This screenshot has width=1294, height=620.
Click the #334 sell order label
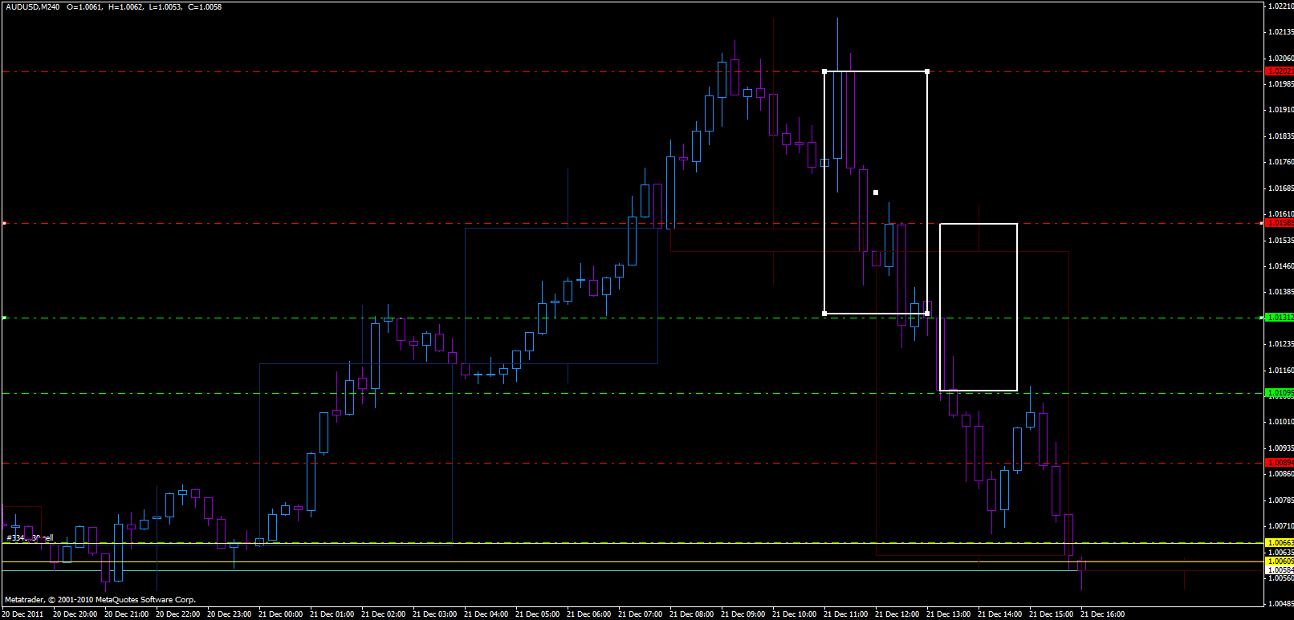[30, 537]
